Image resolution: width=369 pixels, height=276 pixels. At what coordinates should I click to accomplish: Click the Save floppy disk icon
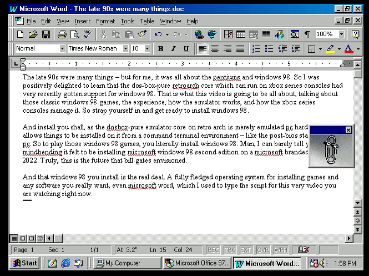(x=46, y=34)
